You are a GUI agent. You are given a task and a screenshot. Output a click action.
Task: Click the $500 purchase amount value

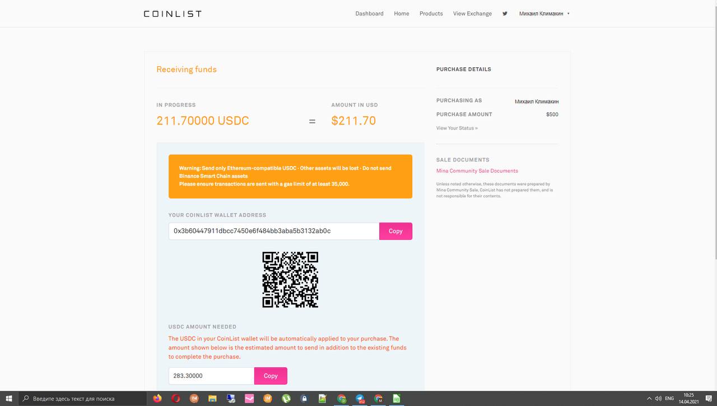(552, 114)
